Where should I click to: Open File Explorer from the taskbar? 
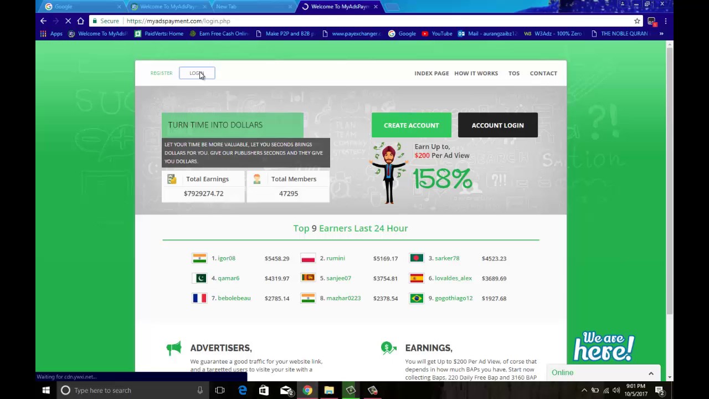(x=329, y=390)
